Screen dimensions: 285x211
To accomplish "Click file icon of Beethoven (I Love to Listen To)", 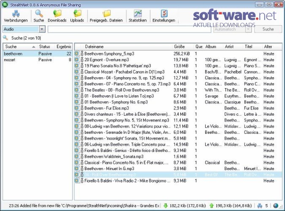I will pyautogui.click(x=77, y=96).
